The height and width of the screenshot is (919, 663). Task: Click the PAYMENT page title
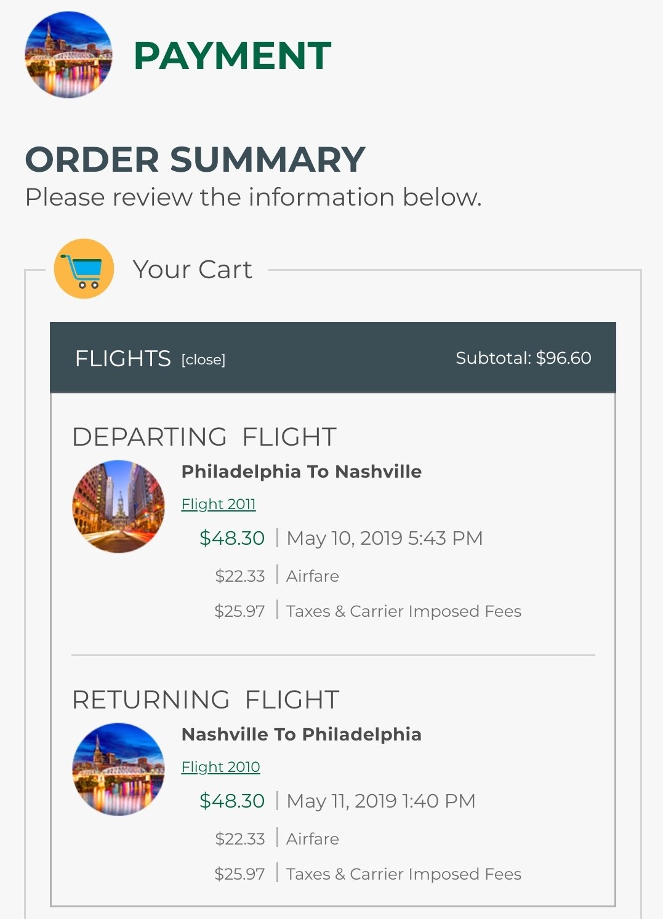[x=232, y=56]
